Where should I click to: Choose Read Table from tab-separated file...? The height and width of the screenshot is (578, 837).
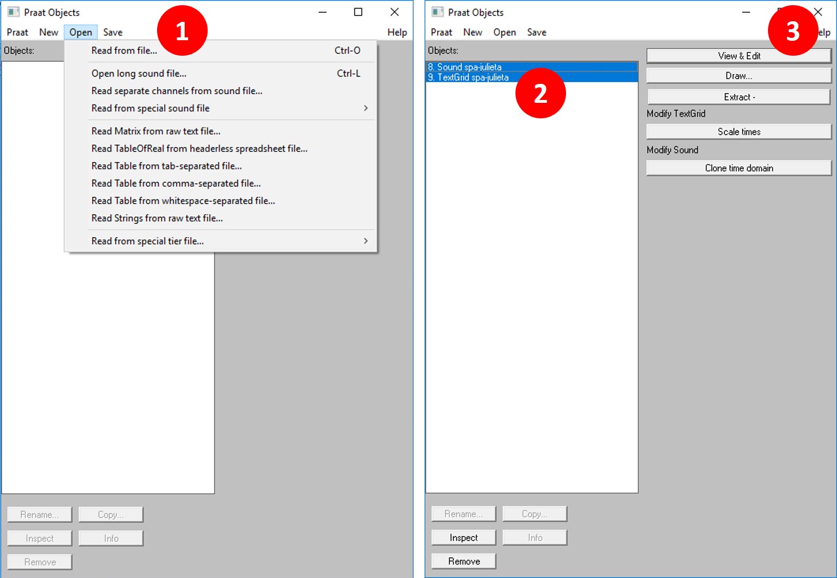click(220, 166)
